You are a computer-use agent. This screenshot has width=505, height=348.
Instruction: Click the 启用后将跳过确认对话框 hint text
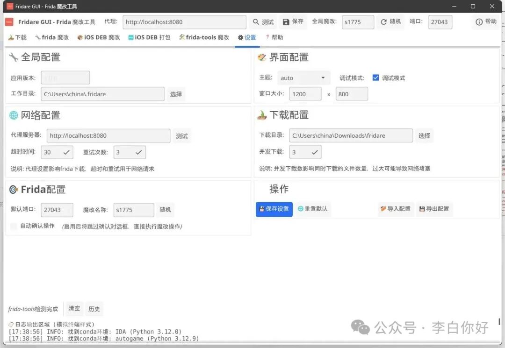tap(122, 227)
